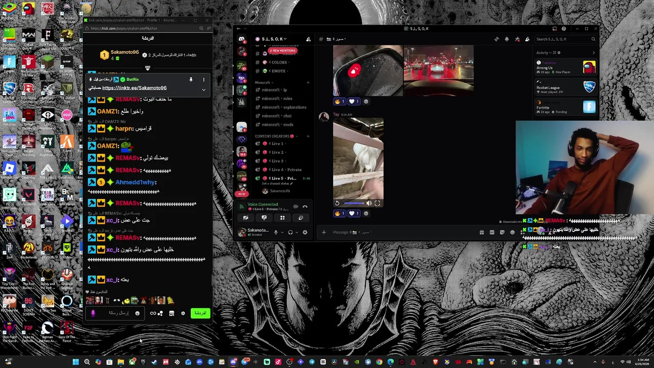Image resolution: width=654 pixels, height=368 pixels.
Task: Expand the Activity panel chevron in Discord
Action: (x=593, y=53)
